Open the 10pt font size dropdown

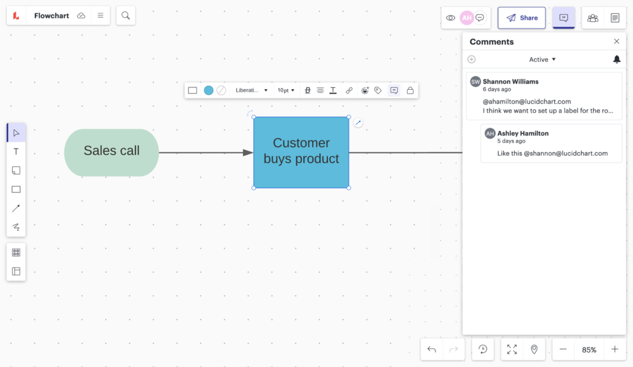286,90
